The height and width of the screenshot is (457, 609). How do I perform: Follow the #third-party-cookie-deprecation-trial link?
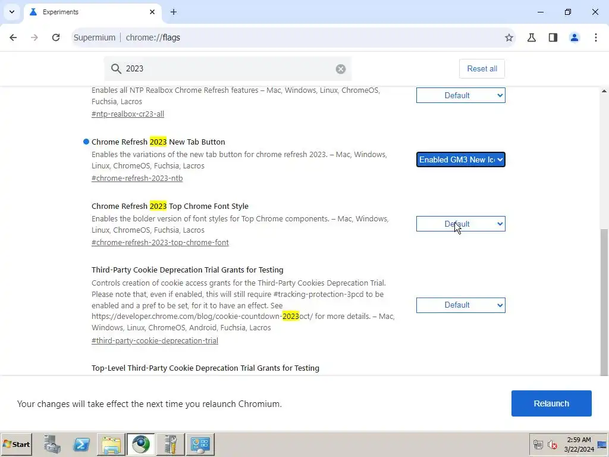click(155, 340)
